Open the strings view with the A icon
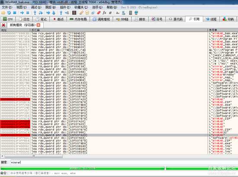This screenshot has width=238, height=177. [118, 13]
